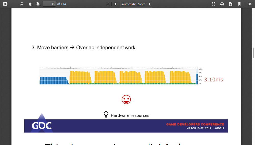The width and height of the screenshot is (255, 145).
Task: Click 'GAME DEVELOPERS CONFERENCE' banner text
Action: tap(195, 124)
